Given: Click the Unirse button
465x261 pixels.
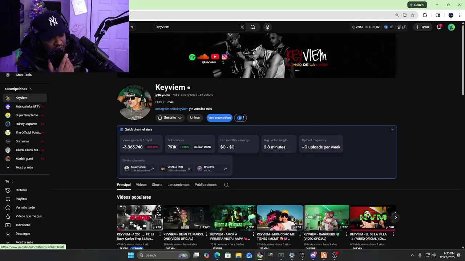Looking at the screenshot, I should pos(195,118).
